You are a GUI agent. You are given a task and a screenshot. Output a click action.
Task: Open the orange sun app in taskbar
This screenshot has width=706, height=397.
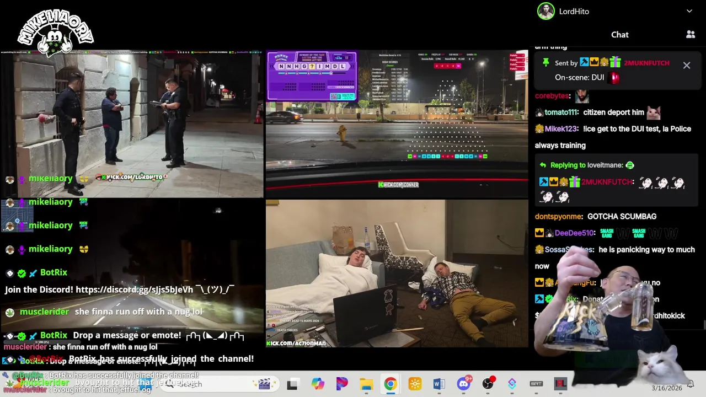[x=415, y=384]
